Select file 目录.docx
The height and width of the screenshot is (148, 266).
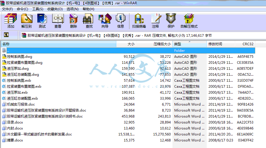click(x=15, y=122)
